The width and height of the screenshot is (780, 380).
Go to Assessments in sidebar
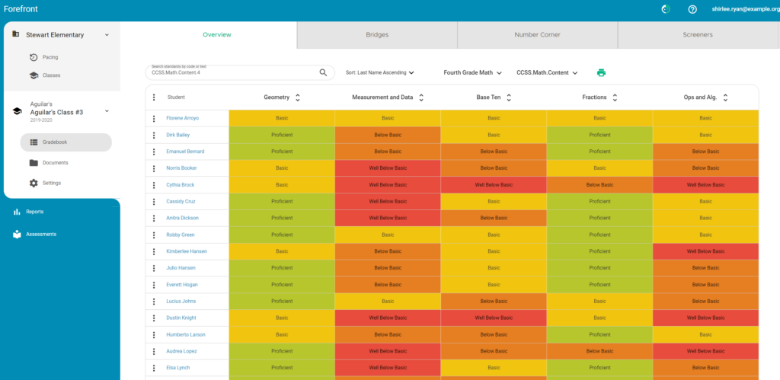click(40, 235)
